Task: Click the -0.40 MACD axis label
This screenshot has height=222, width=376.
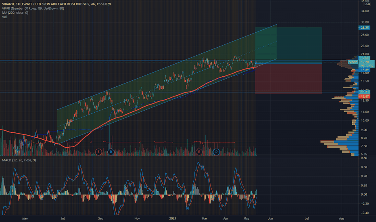Action: 365,213
